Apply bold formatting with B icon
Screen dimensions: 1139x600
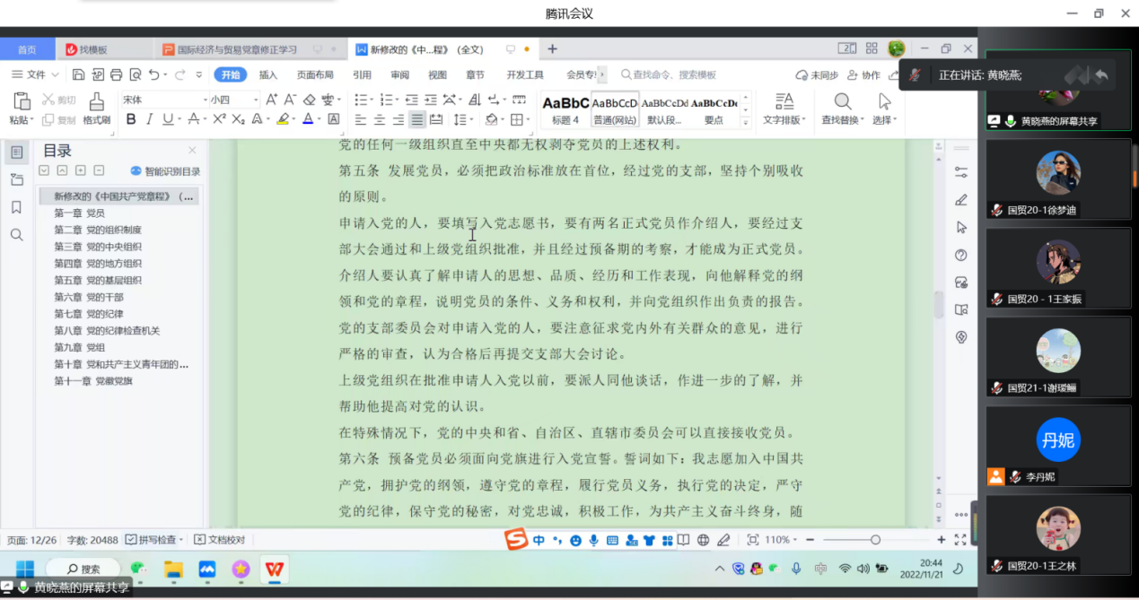[131, 119]
